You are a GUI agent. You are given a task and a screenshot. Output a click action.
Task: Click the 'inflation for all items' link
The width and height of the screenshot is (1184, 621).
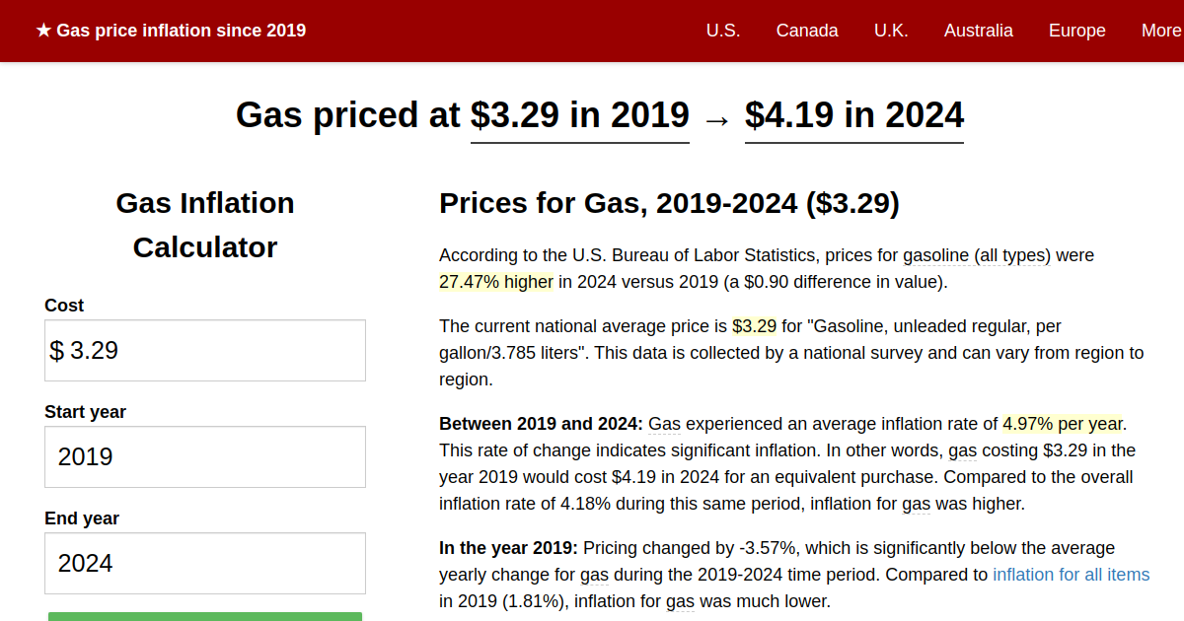[1071, 574]
